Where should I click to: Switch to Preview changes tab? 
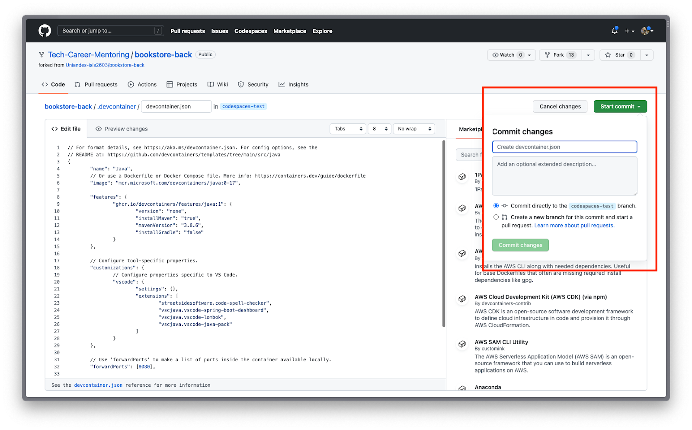tap(122, 129)
